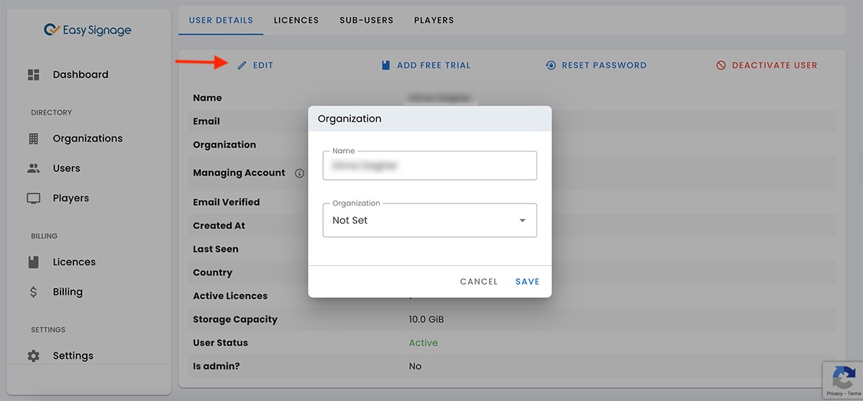Switch to the Licences tab
The height and width of the screenshot is (401, 863).
[x=296, y=20]
